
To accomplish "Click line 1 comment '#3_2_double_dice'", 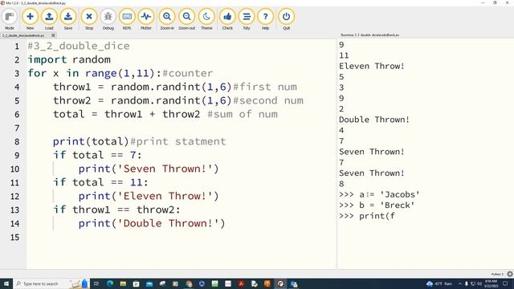I will (79, 46).
